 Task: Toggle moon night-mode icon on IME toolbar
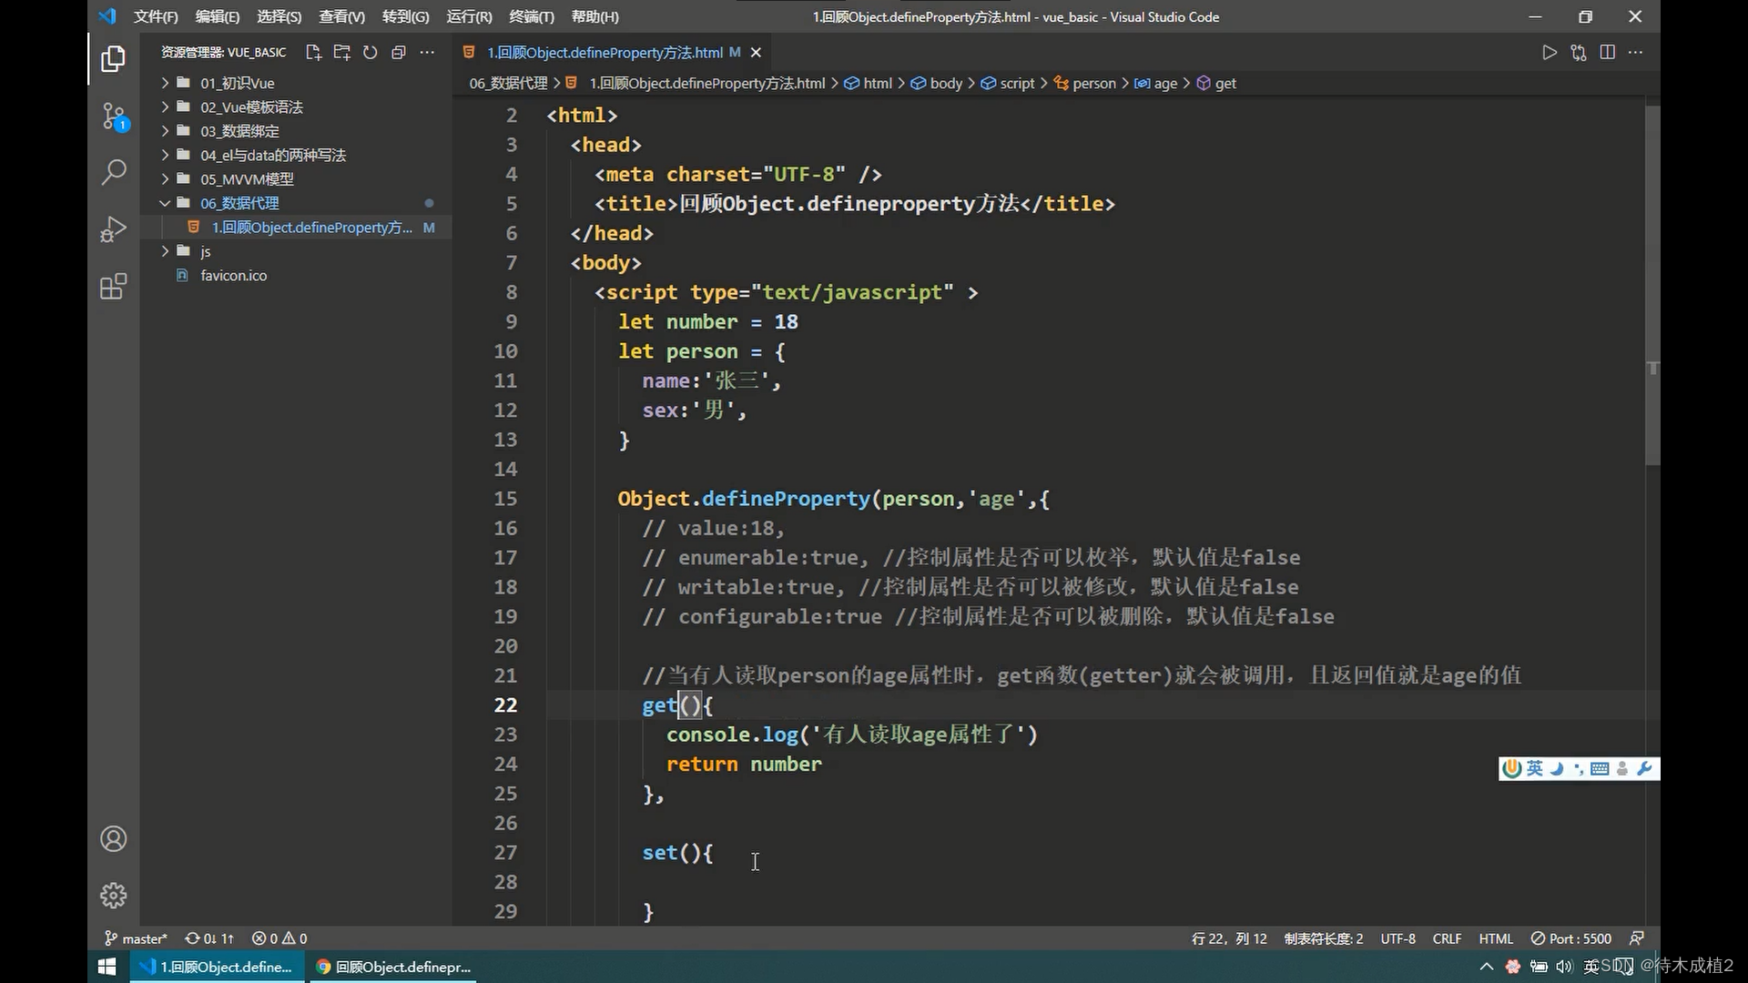[1557, 769]
